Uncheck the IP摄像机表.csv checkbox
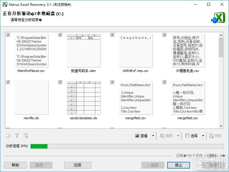Viewport: 229px width, 172px height. [x=164, y=35]
